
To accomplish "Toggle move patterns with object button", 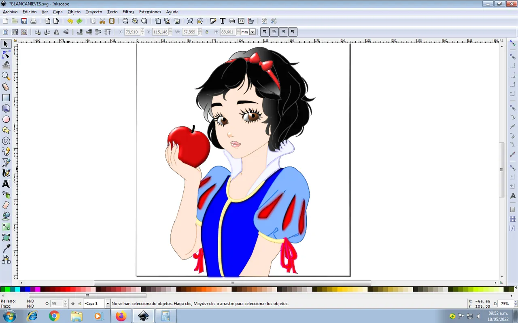I will (293, 32).
